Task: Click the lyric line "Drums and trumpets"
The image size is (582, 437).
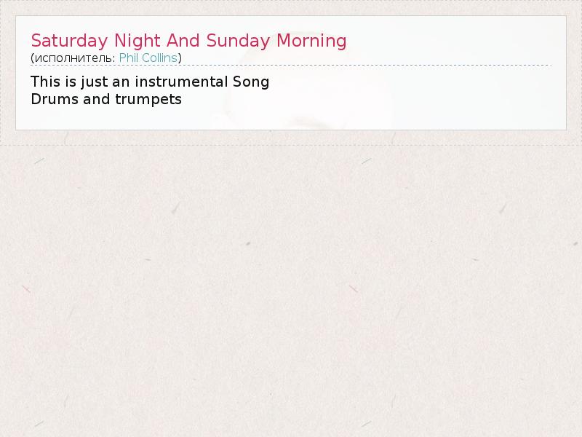Action: 106,99
